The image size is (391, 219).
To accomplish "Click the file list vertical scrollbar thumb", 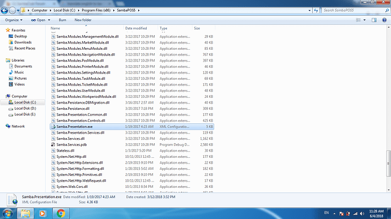I will 389,163.
